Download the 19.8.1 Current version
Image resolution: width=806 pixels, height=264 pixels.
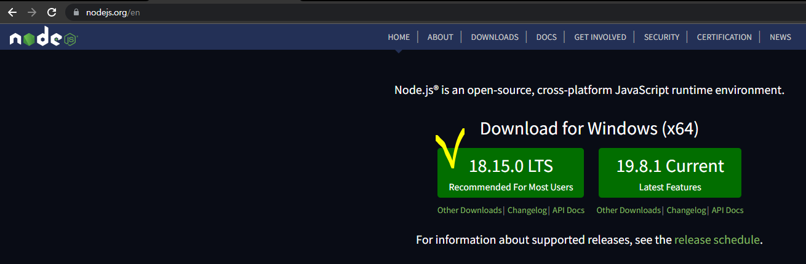pyautogui.click(x=670, y=173)
